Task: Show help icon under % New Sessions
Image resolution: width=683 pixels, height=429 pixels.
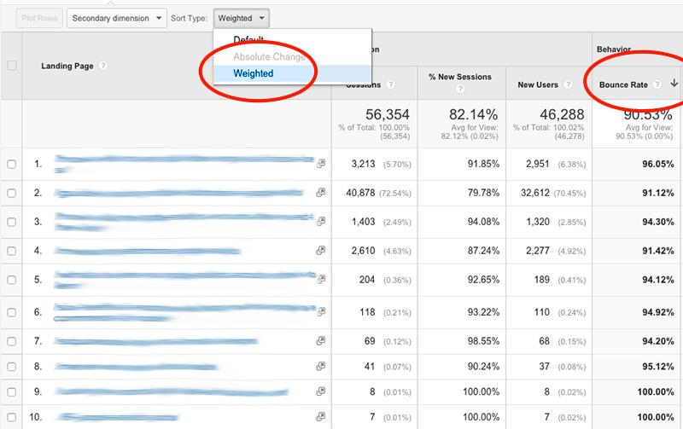Action: [x=460, y=89]
